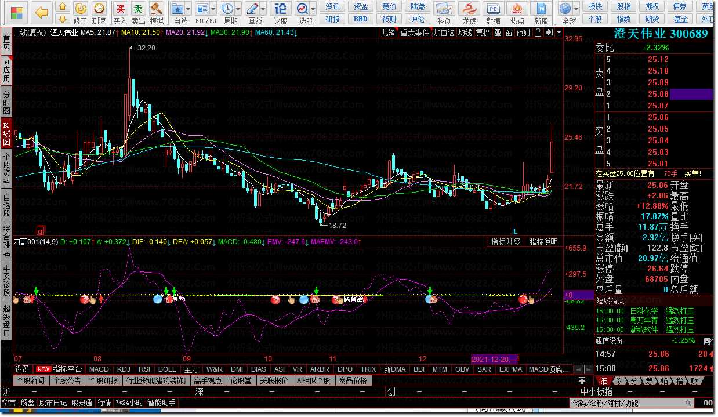Expand the 选股 dropdown arrow
Viewport: 718px width, 417px height.
(313, 9)
